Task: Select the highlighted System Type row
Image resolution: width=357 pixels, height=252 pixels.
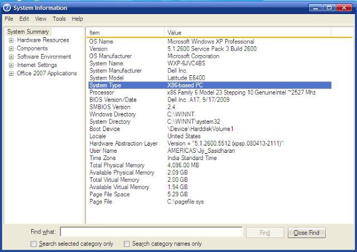Action: click(210, 85)
